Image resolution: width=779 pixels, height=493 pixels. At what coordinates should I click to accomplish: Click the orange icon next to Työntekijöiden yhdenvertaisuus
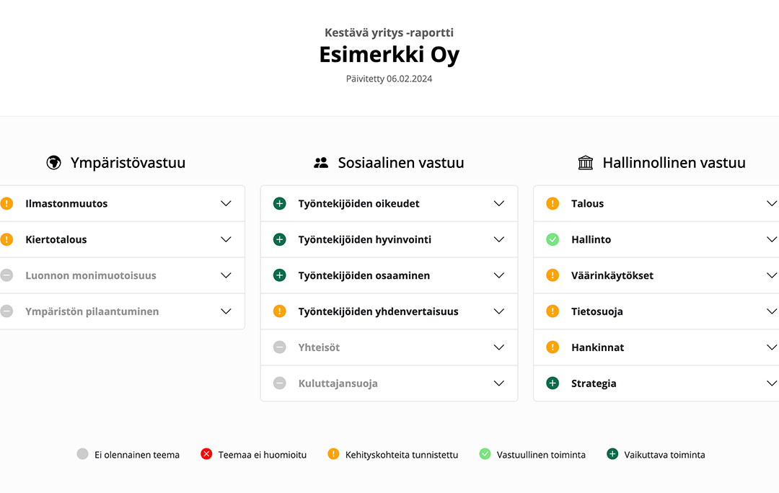[x=280, y=311]
